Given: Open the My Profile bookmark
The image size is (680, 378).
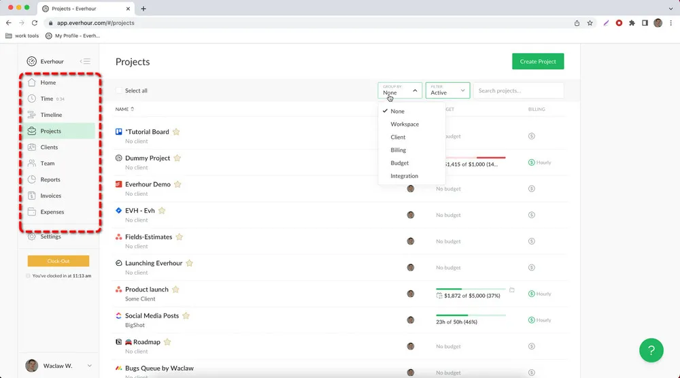Looking at the screenshot, I should [73, 36].
